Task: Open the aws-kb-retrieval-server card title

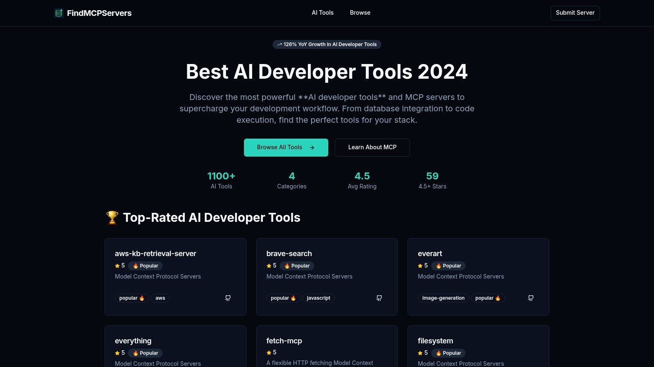Action: (x=156, y=254)
